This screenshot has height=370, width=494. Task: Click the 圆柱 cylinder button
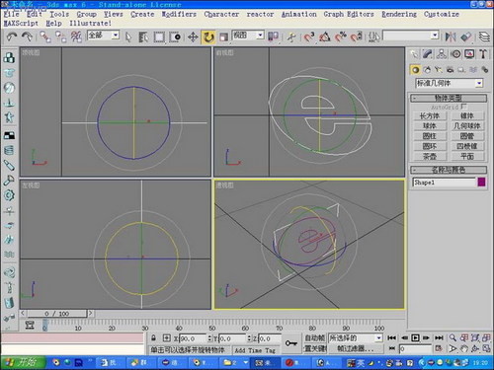(430, 136)
